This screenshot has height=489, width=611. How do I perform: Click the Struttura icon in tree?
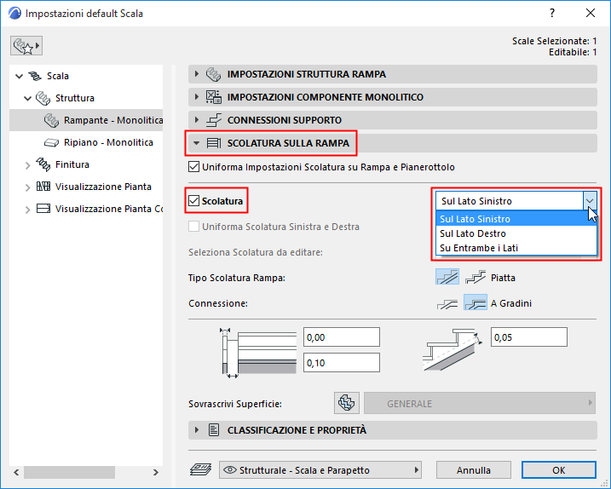pos(43,98)
